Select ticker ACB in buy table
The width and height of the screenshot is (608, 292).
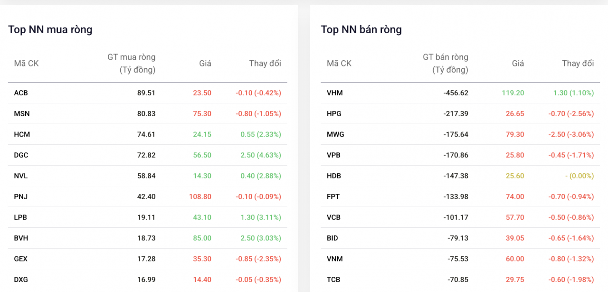(x=21, y=93)
